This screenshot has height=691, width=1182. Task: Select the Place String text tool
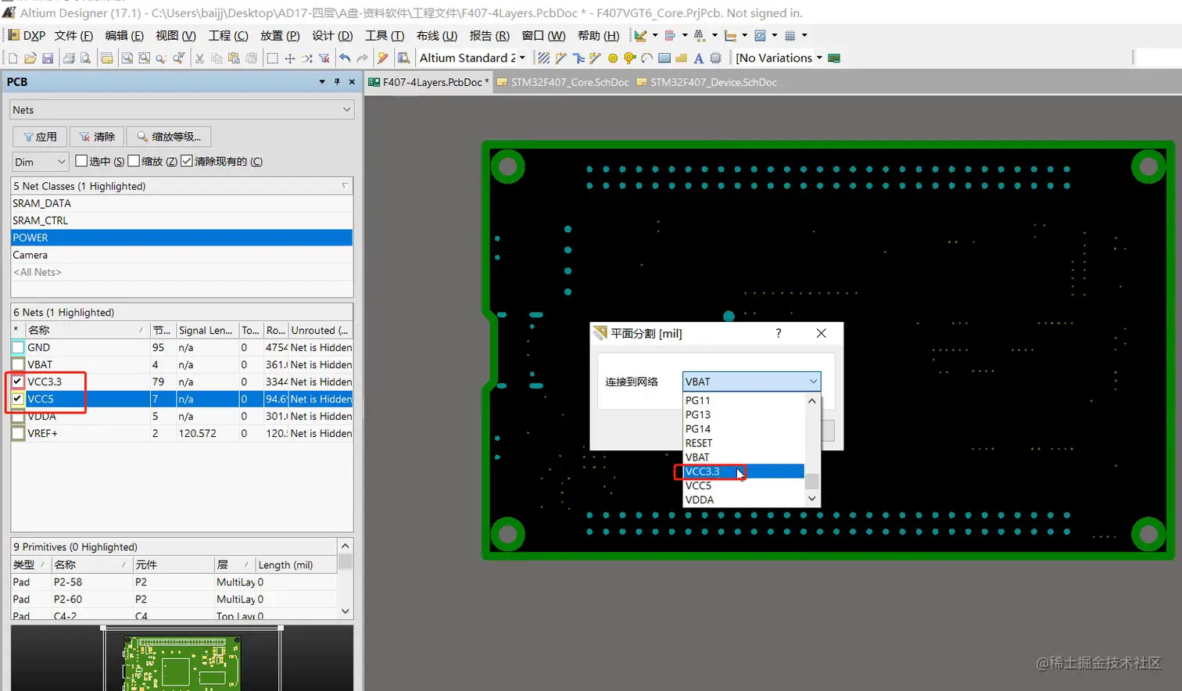(x=698, y=59)
